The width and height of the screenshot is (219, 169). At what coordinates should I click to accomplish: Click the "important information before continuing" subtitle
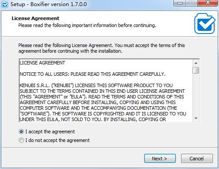[x=114, y=25]
